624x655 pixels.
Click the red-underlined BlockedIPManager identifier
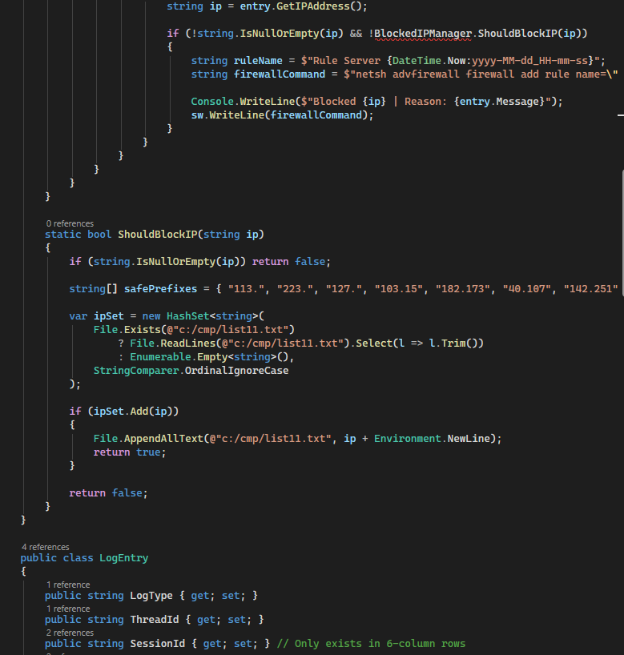[x=423, y=34]
